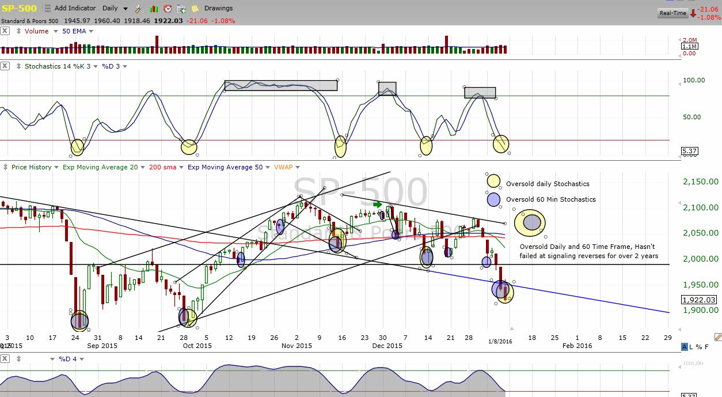
Task: Click the pencil icon at chart's right edge
Action: click(717, 336)
